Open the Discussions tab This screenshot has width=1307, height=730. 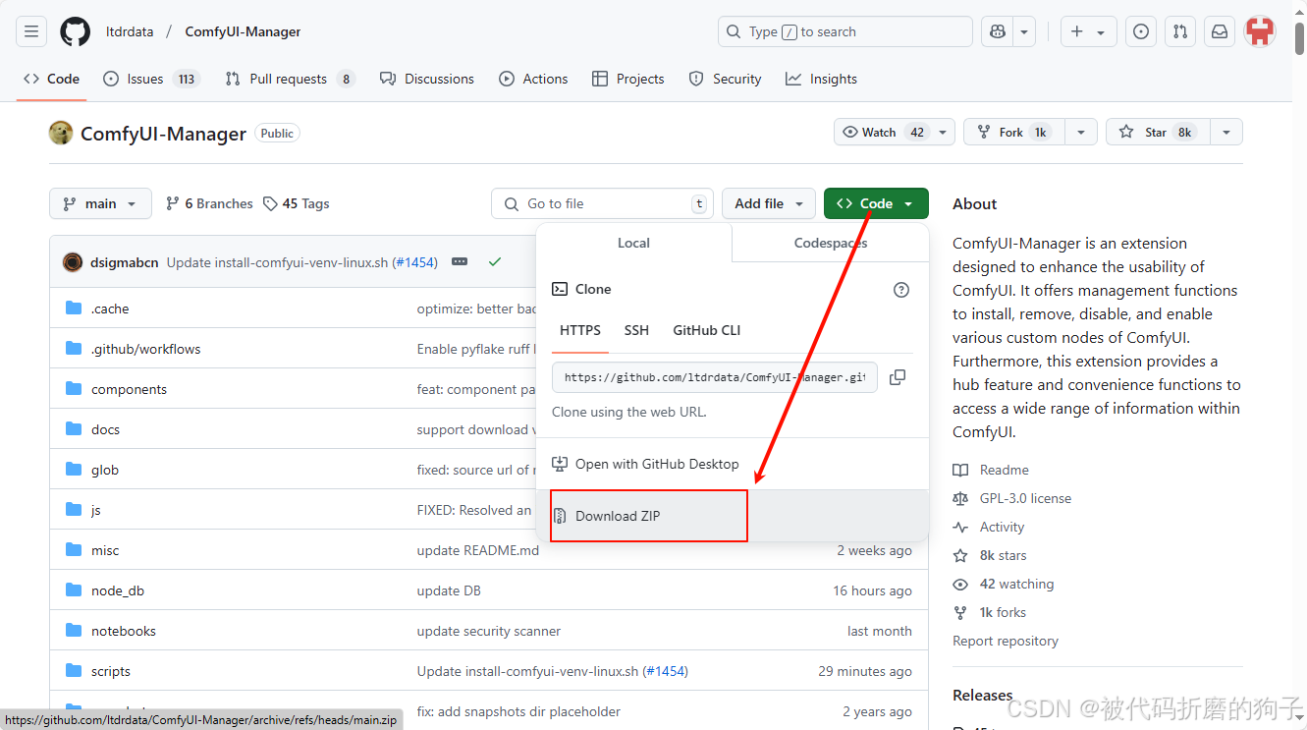click(427, 79)
